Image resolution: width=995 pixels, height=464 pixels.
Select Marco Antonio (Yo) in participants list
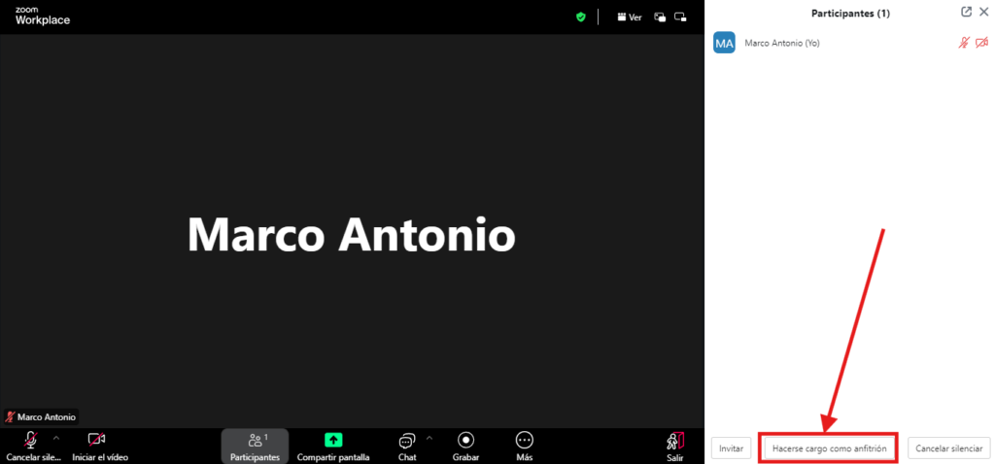(x=782, y=43)
